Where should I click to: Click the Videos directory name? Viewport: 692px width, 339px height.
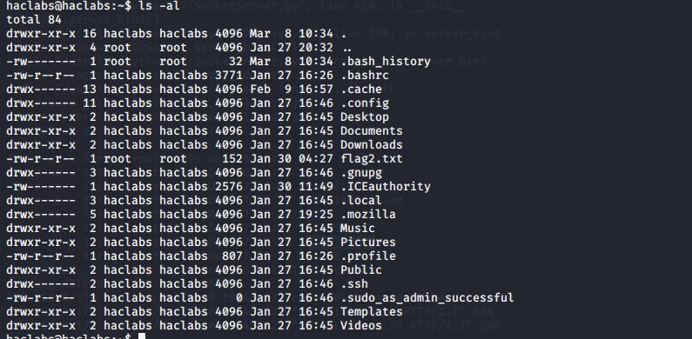click(x=361, y=325)
